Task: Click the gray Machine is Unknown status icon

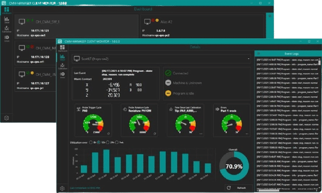Action: tap(168, 83)
